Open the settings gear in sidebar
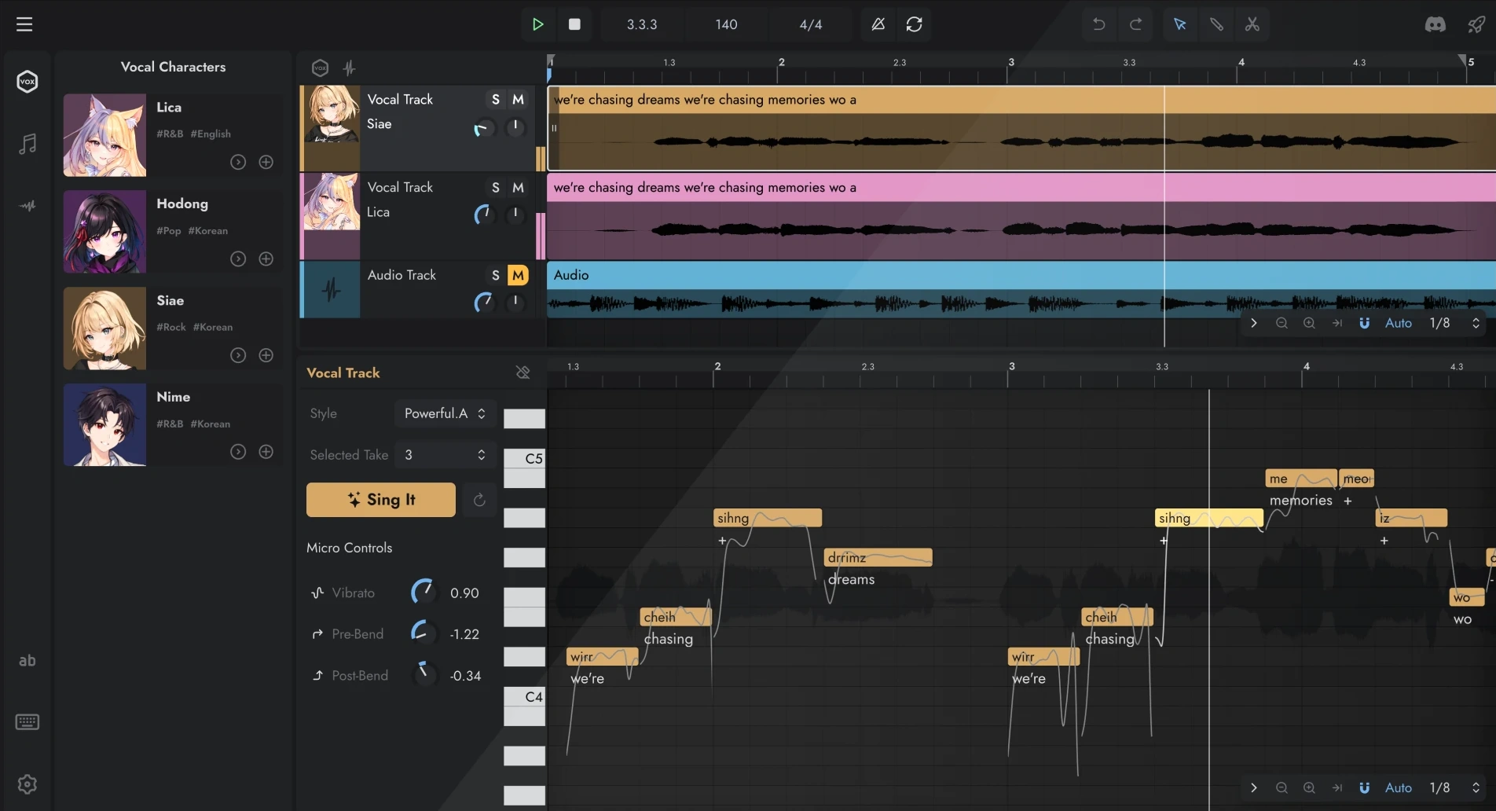 click(x=27, y=784)
